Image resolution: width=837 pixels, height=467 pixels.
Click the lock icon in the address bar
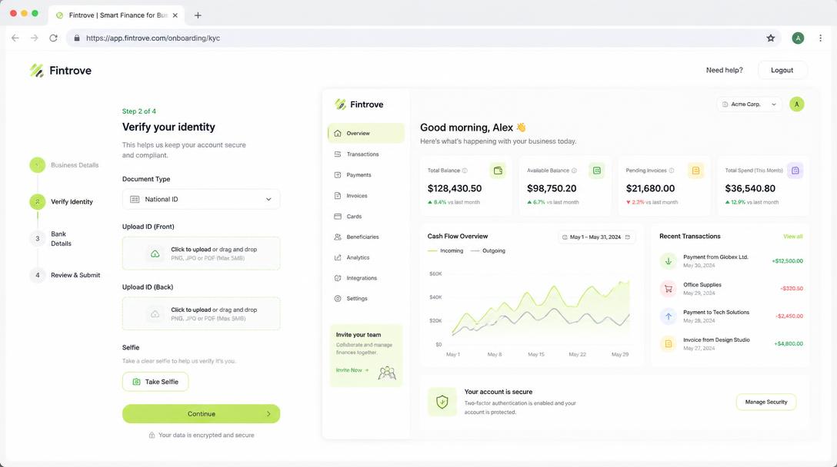coord(77,38)
